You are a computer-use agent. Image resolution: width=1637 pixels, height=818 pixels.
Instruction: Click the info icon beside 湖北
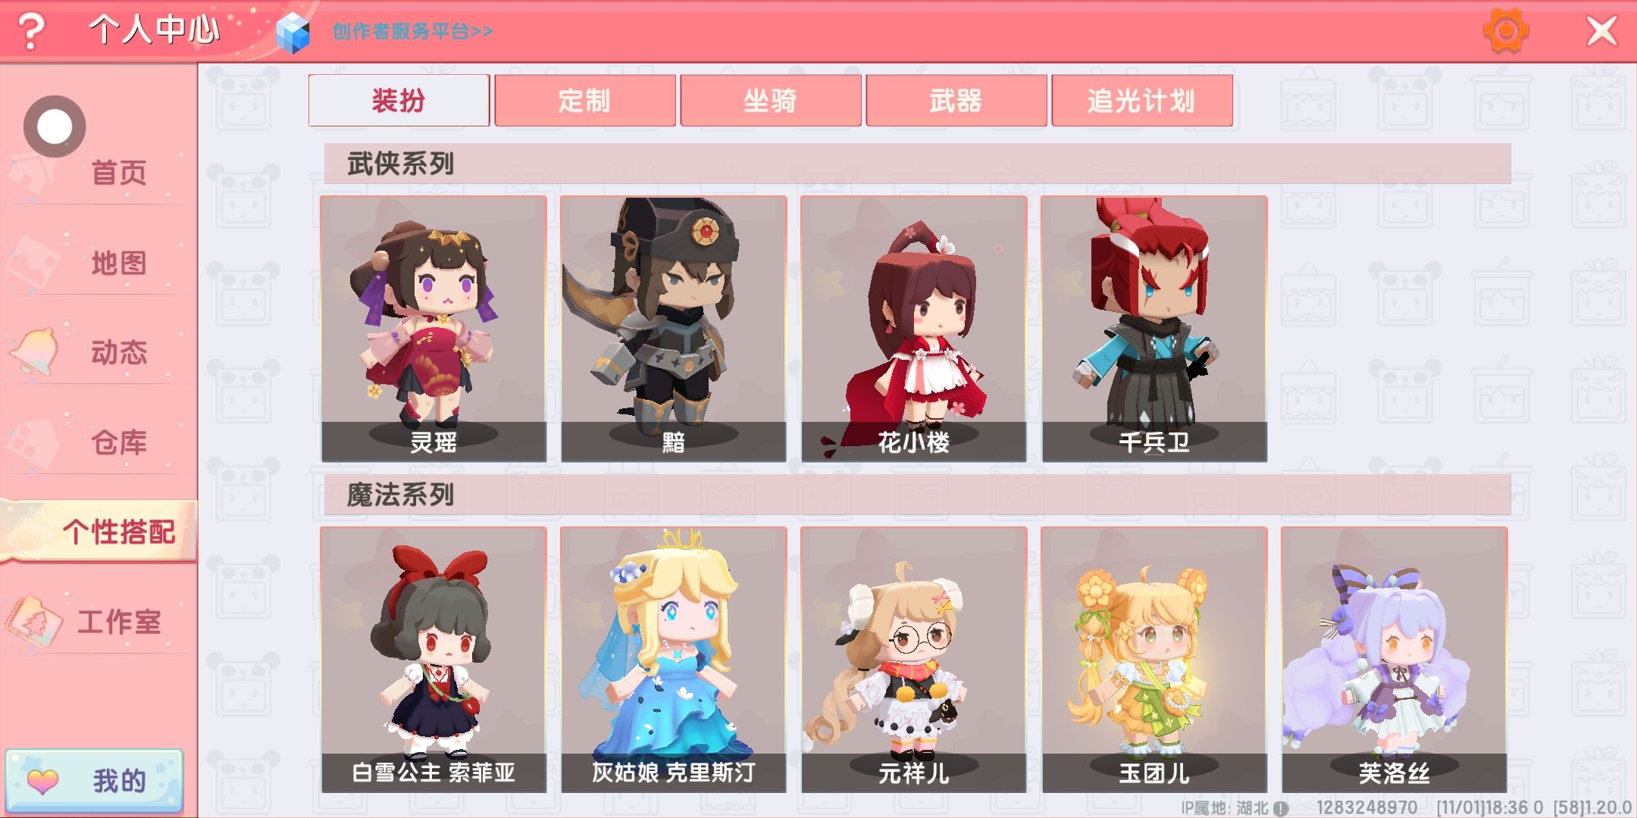1281,808
